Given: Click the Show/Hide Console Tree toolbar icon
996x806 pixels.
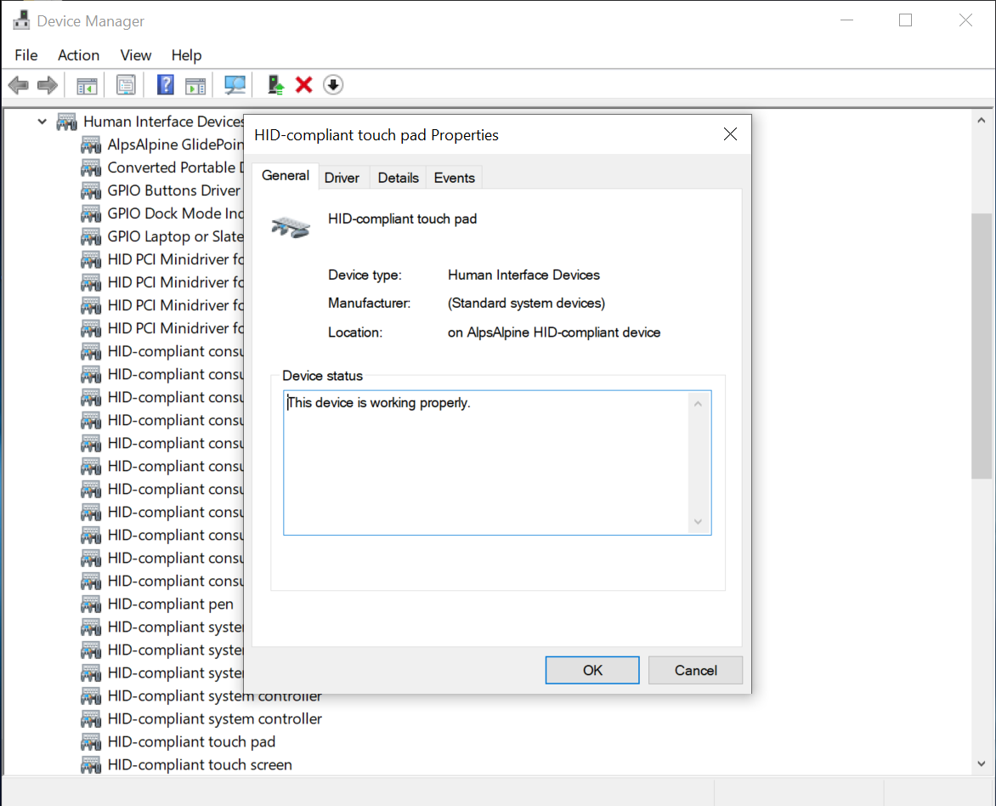Looking at the screenshot, I should [87, 85].
